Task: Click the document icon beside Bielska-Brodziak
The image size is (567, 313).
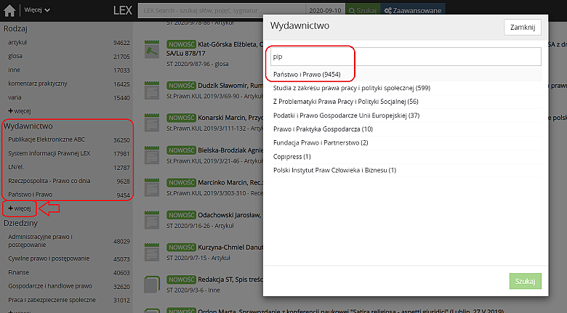Action: coord(151,155)
